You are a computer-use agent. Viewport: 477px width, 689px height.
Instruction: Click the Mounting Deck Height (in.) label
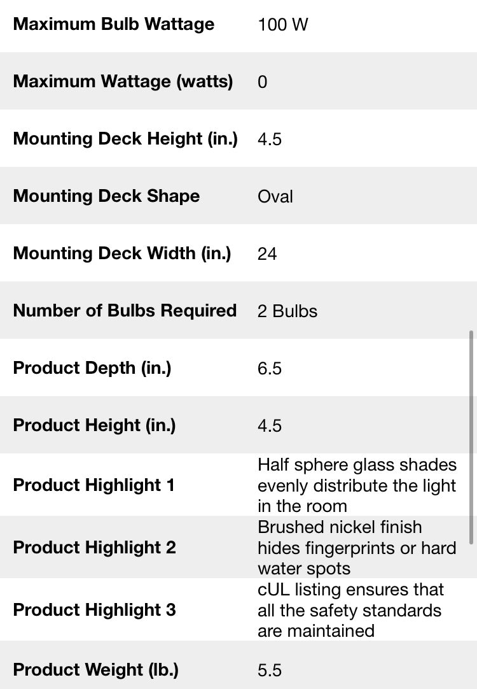125,138
